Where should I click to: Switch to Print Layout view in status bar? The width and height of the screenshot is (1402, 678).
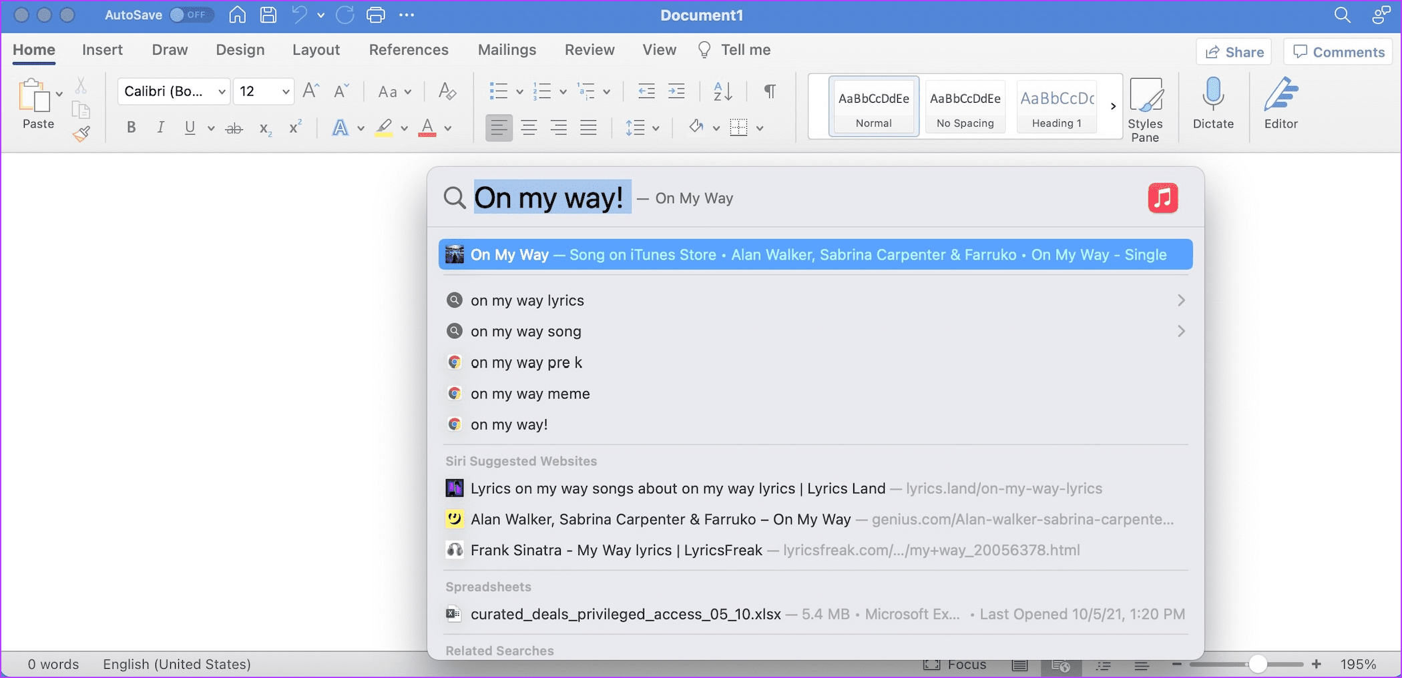tap(1019, 665)
